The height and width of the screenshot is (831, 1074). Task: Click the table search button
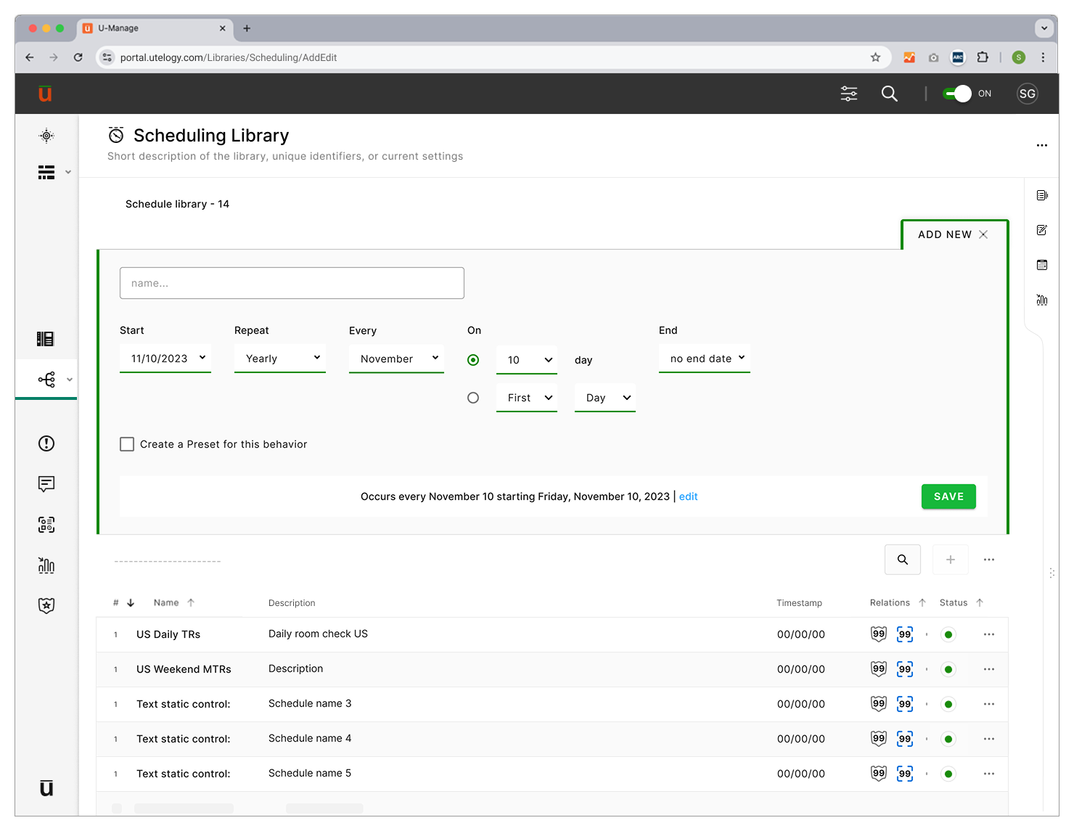tap(903, 560)
